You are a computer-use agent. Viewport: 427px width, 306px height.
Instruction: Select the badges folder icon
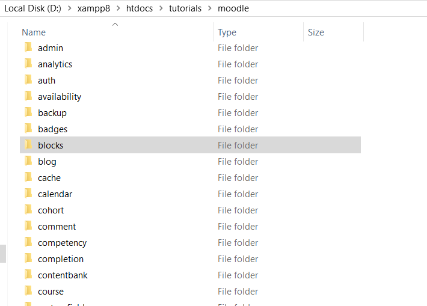(28, 129)
